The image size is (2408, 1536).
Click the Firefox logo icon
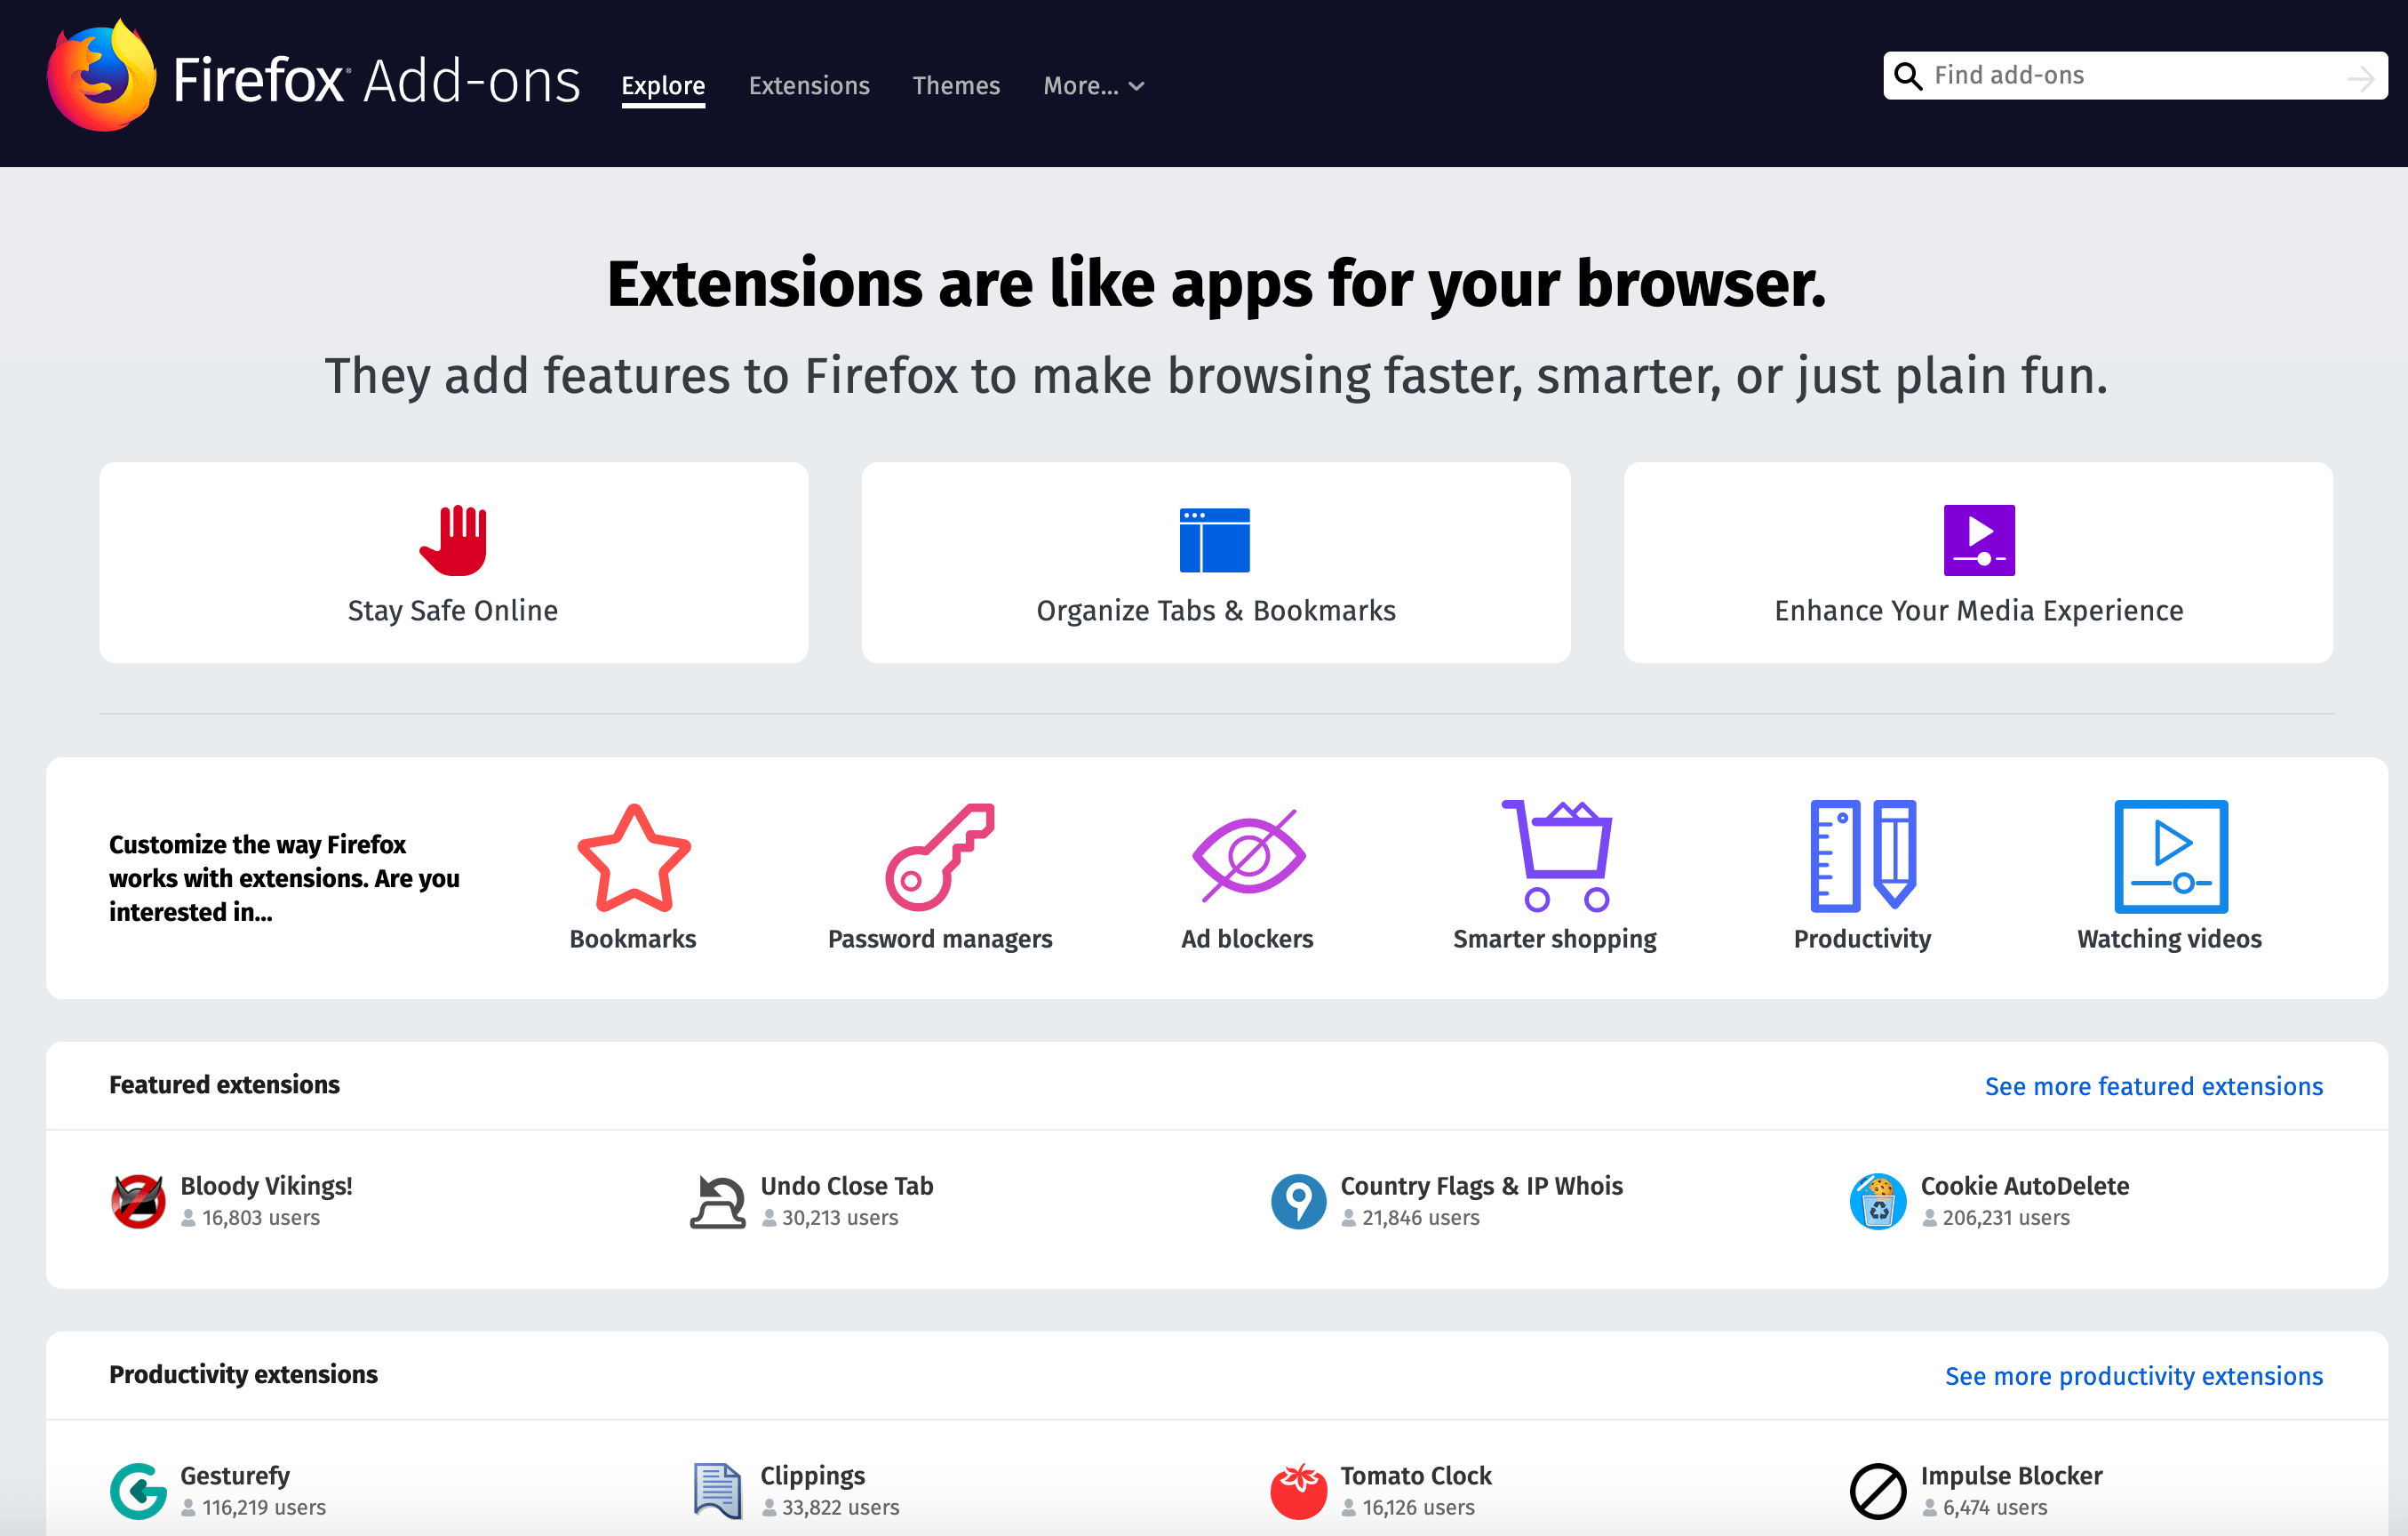coord(102,76)
